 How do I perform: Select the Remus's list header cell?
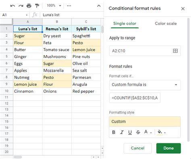click(x=57, y=29)
